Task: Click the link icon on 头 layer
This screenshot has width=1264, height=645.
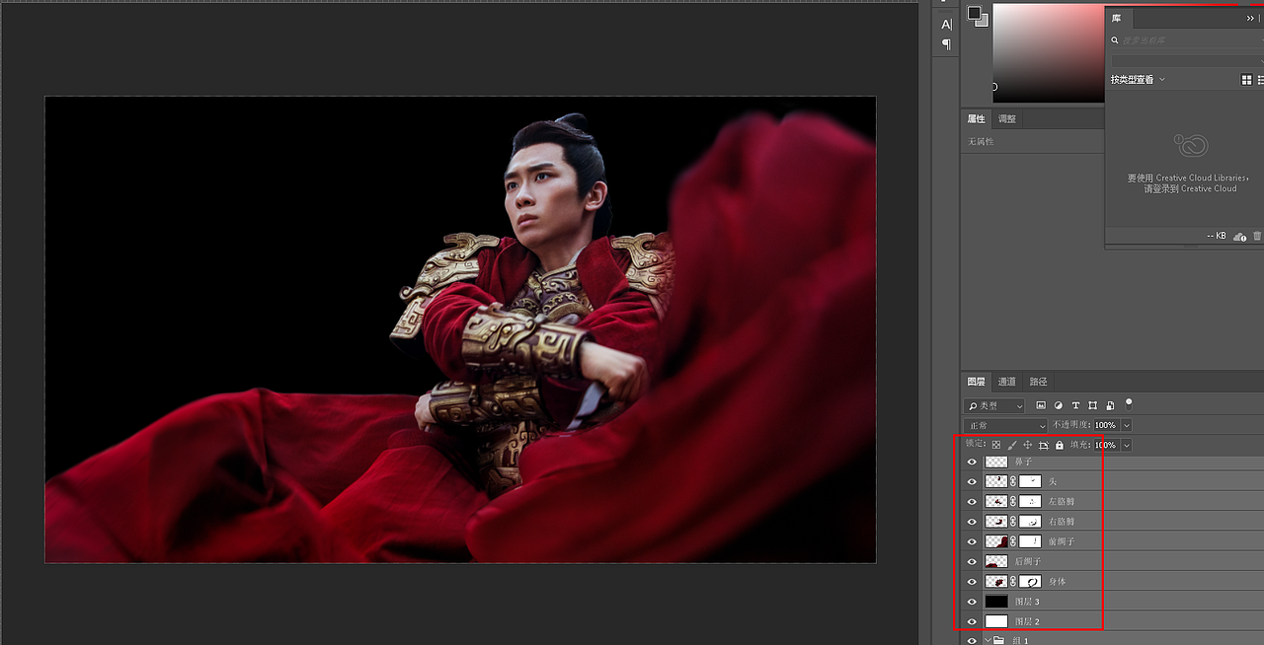Action: tap(1013, 481)
